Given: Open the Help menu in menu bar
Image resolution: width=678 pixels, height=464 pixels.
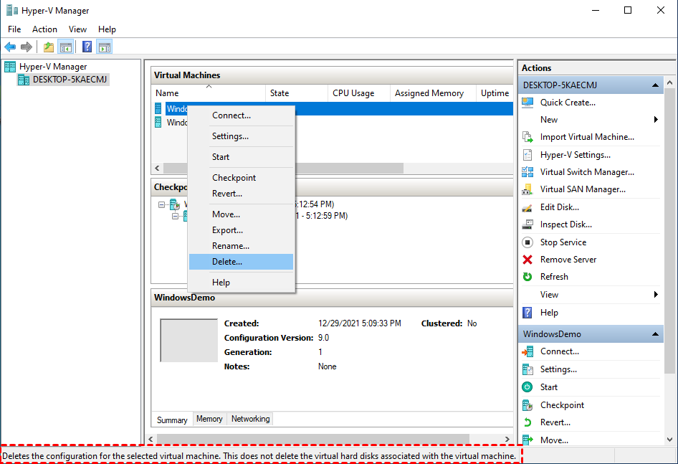Looking at the screenshot, I should pos(107,29).
